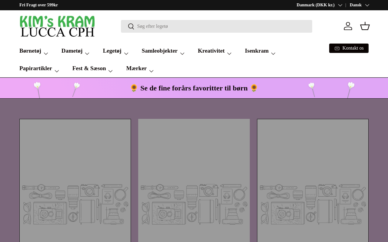This screenshot has width=388, height=242.
Task: Open the Mærker brands menu
Action: 140,69
